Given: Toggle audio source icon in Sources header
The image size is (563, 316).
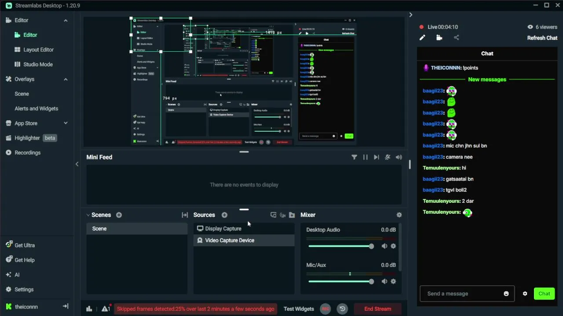Looking at the screenshot, I should [282, 215].
